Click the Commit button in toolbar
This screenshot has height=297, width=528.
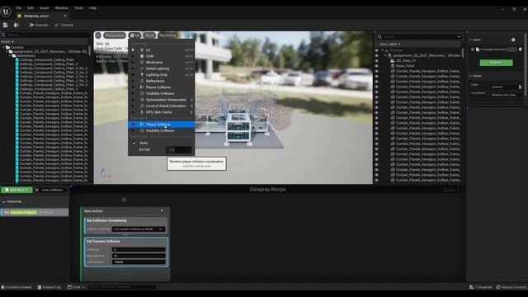pos(64,25)
